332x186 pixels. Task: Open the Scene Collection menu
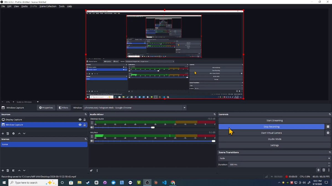[x=48, y=6]
